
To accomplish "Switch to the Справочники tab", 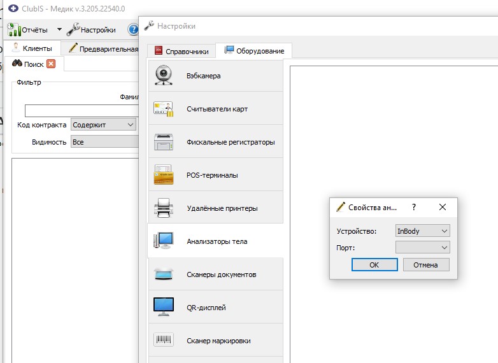I will click(x=181, y=51).
